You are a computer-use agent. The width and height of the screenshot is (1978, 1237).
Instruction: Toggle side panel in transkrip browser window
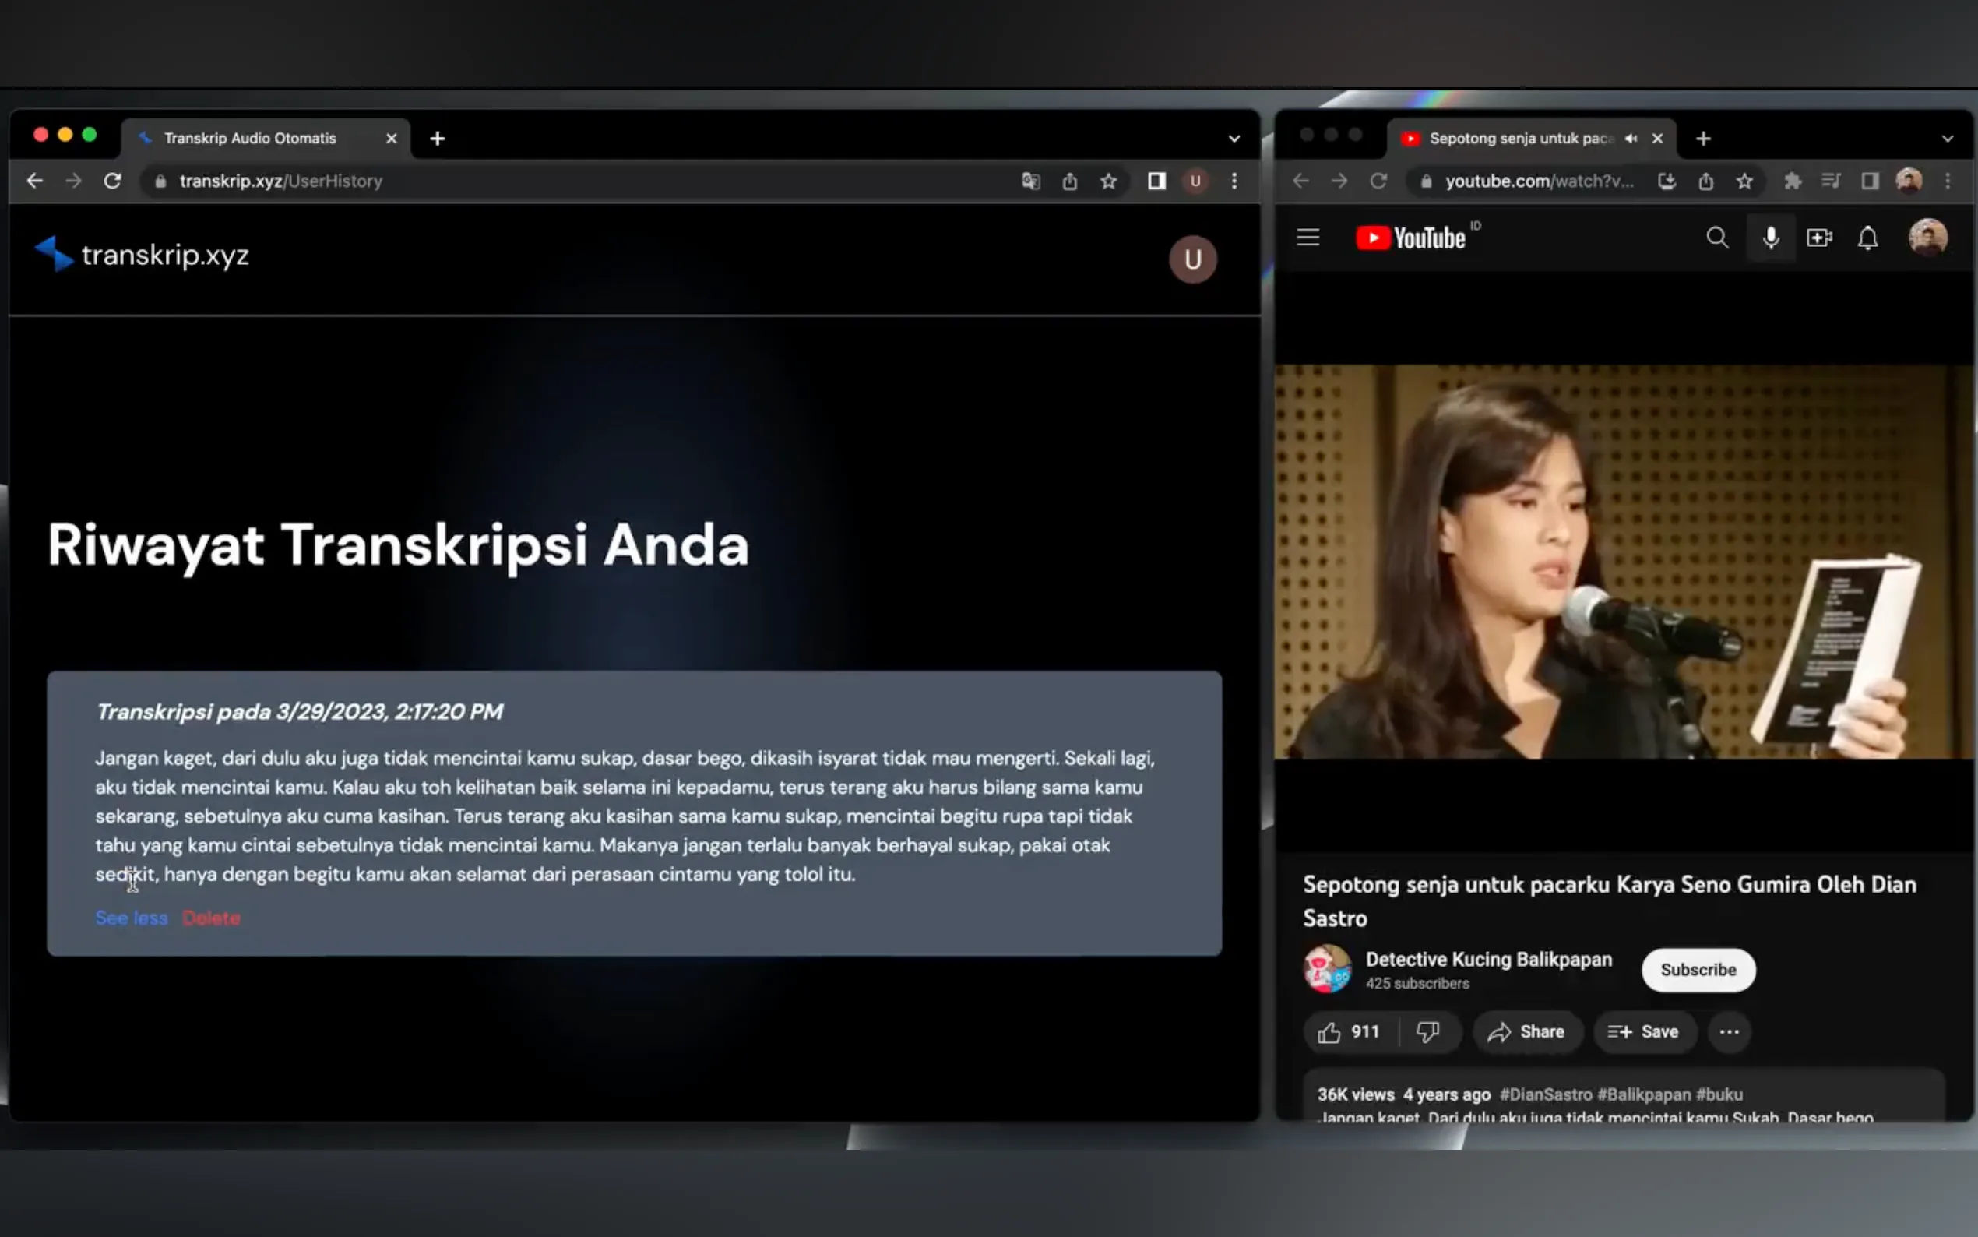(1156, 181)
